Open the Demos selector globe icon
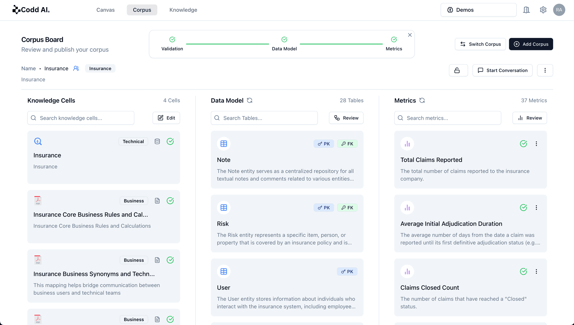The width and height of the screenshot is (574, 325). click(450, 10)
